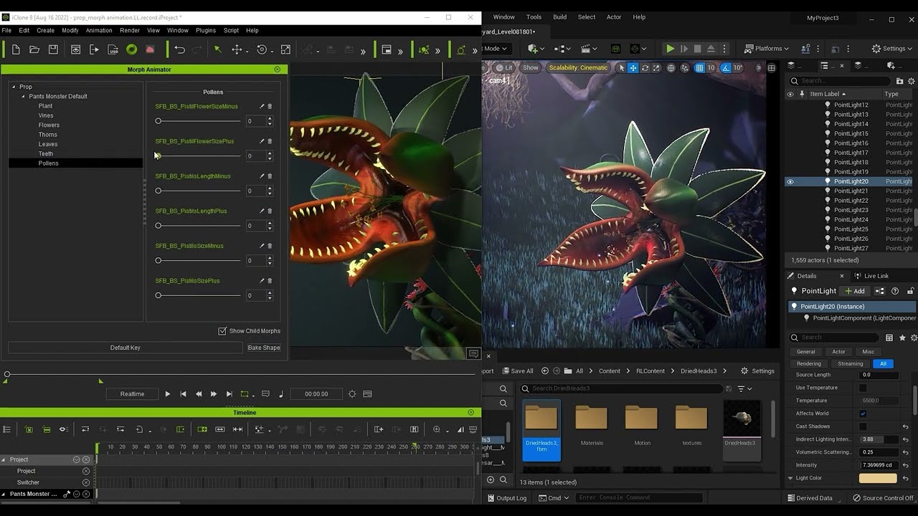This screenshot has height=516, width=918.
Task: Click the Undo arrow in iClone toolbar
Action: point(179,49)
